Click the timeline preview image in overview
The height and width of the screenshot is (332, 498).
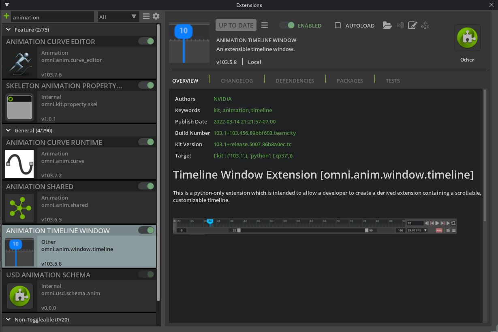point(314,226)
